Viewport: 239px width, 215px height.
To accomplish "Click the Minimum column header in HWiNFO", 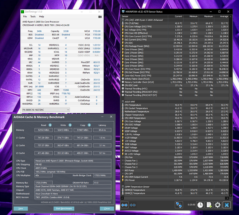I will click(191, 16).
